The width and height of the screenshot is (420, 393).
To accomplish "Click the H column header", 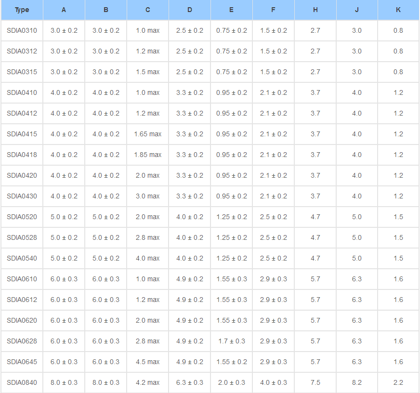I will point(315,10).
